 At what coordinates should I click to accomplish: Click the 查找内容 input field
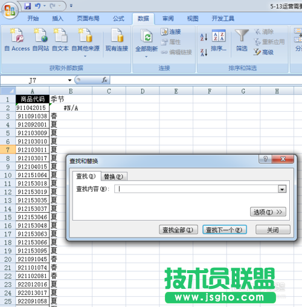point(196,189)
